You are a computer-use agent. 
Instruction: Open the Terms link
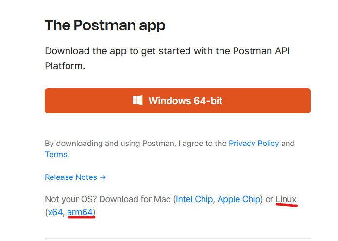56,155
